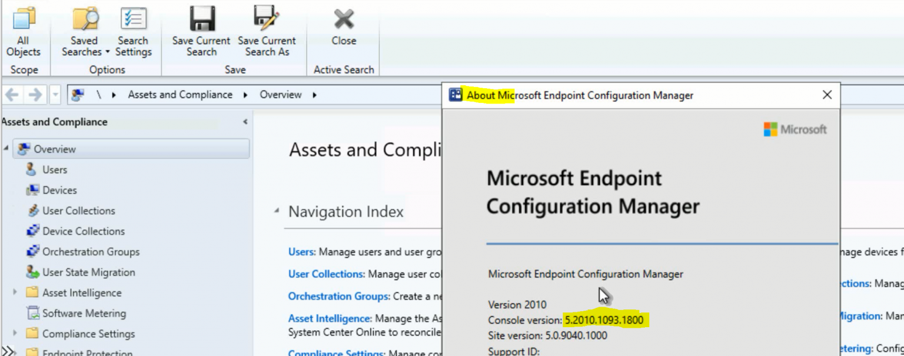
Task: Open the Devices node in the tree
Action: pos(59,190)
